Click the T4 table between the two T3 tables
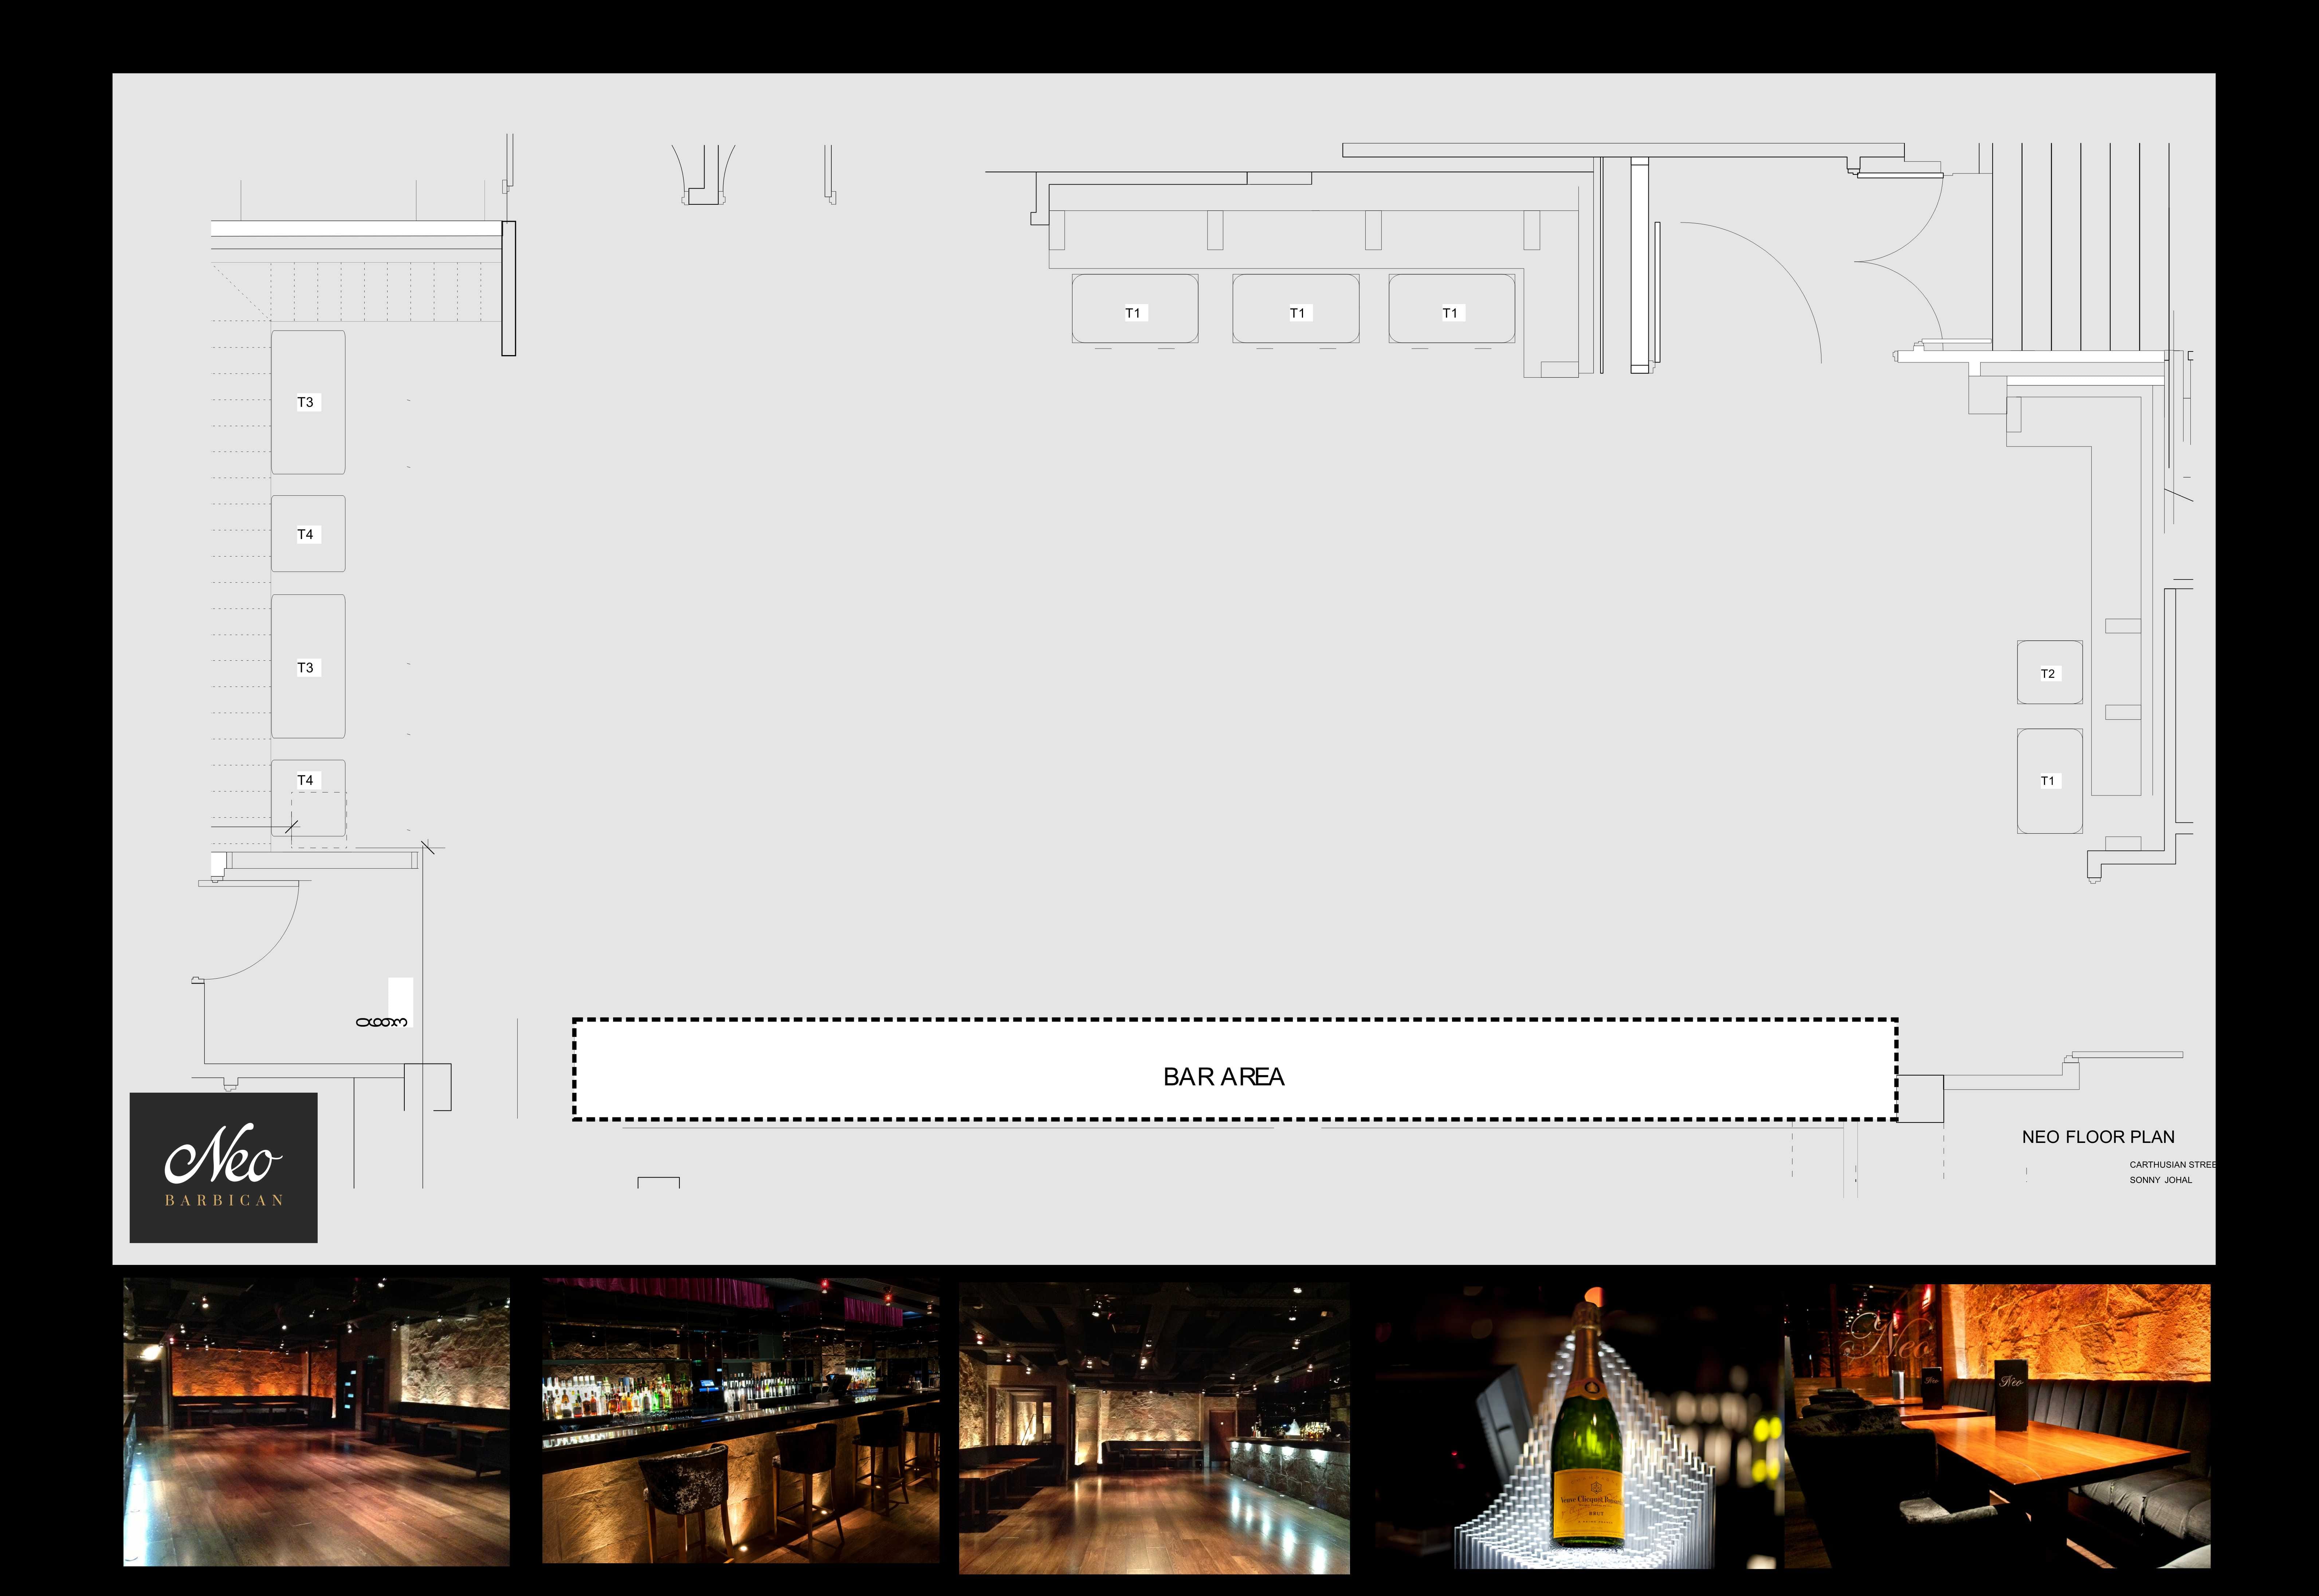Screen dimensions: 2319x1596 point(308,534)
